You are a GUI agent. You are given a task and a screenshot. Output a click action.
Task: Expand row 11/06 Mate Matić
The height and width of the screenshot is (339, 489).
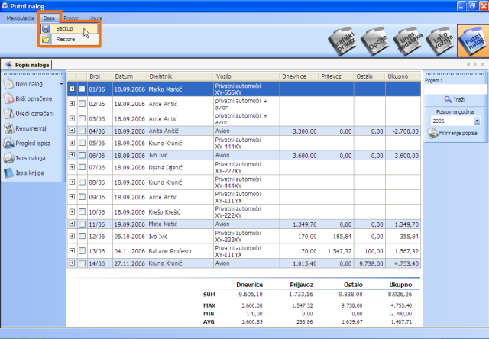(x=72, y=224)
